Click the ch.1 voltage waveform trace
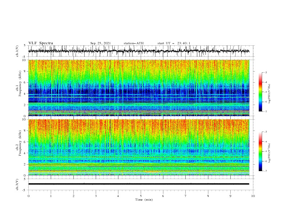285x220 pixels. pyautogui.click(x=139, y=51)
